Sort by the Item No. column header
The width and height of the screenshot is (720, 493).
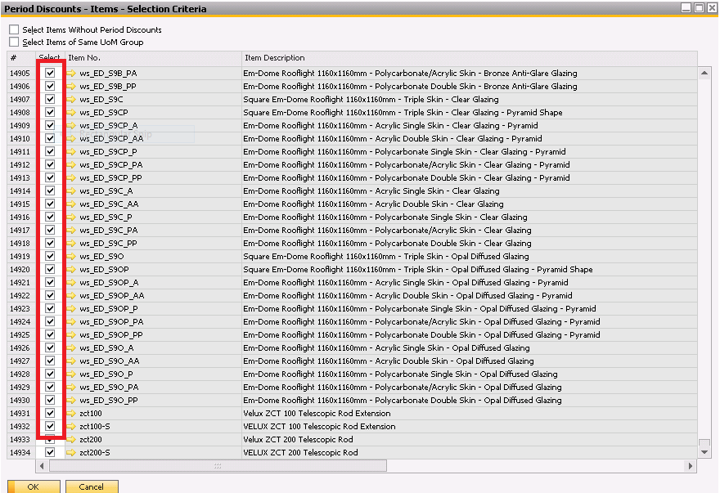pos(154,58)
